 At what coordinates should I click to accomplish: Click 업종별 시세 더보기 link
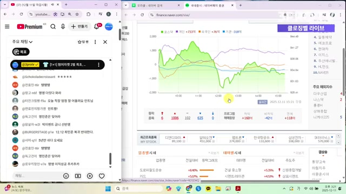click(214, 153)
